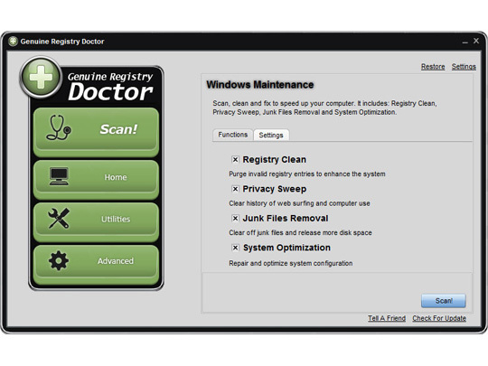Go to Home in the sidebar
This screenshot has width=488, height=366.
(x=96, y=180)
